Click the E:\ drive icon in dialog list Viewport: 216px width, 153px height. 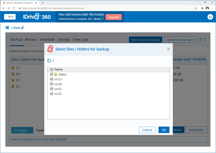click(x=56, y=89)
